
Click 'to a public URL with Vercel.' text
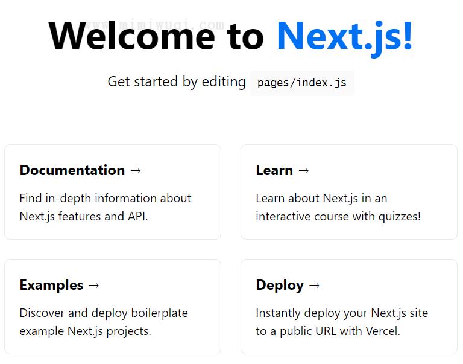click(x=328, y=331)
